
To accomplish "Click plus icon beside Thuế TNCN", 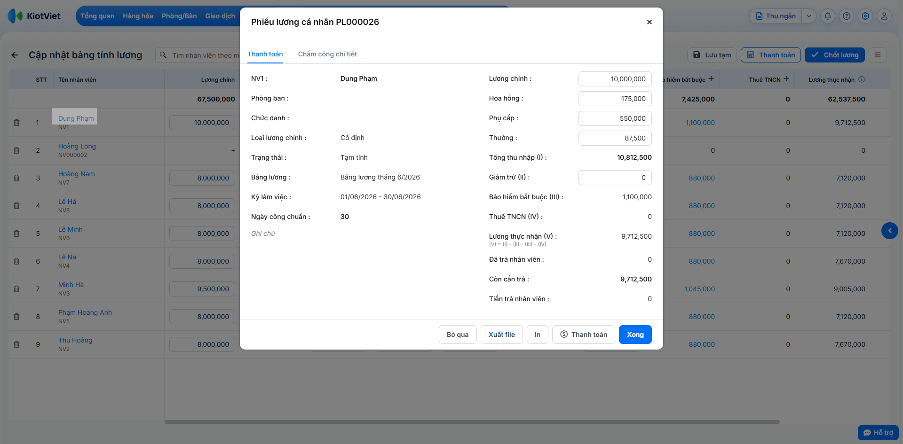I will (786, 79).
